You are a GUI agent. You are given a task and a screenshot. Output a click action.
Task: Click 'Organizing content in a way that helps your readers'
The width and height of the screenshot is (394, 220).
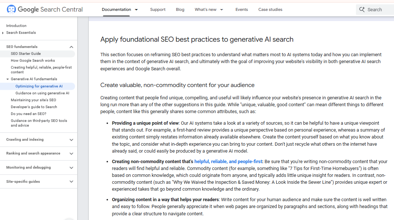[x=165, y=200]
